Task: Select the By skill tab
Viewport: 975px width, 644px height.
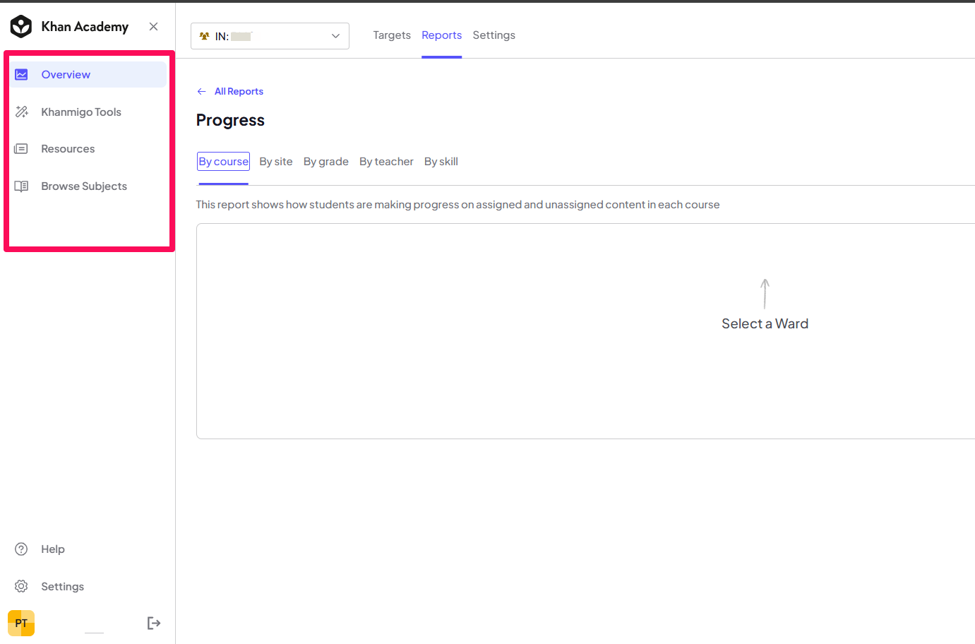Action: pos(441,161)
